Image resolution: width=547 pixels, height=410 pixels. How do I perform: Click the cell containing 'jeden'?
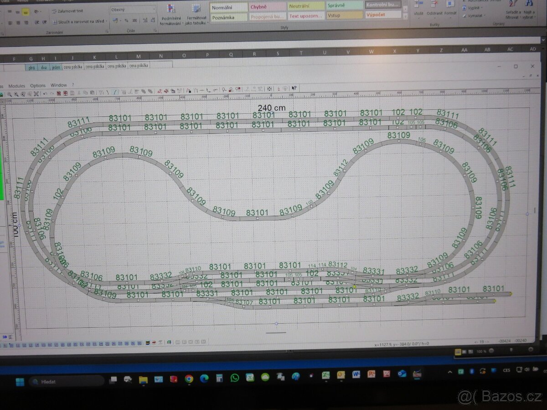point(56,67)
